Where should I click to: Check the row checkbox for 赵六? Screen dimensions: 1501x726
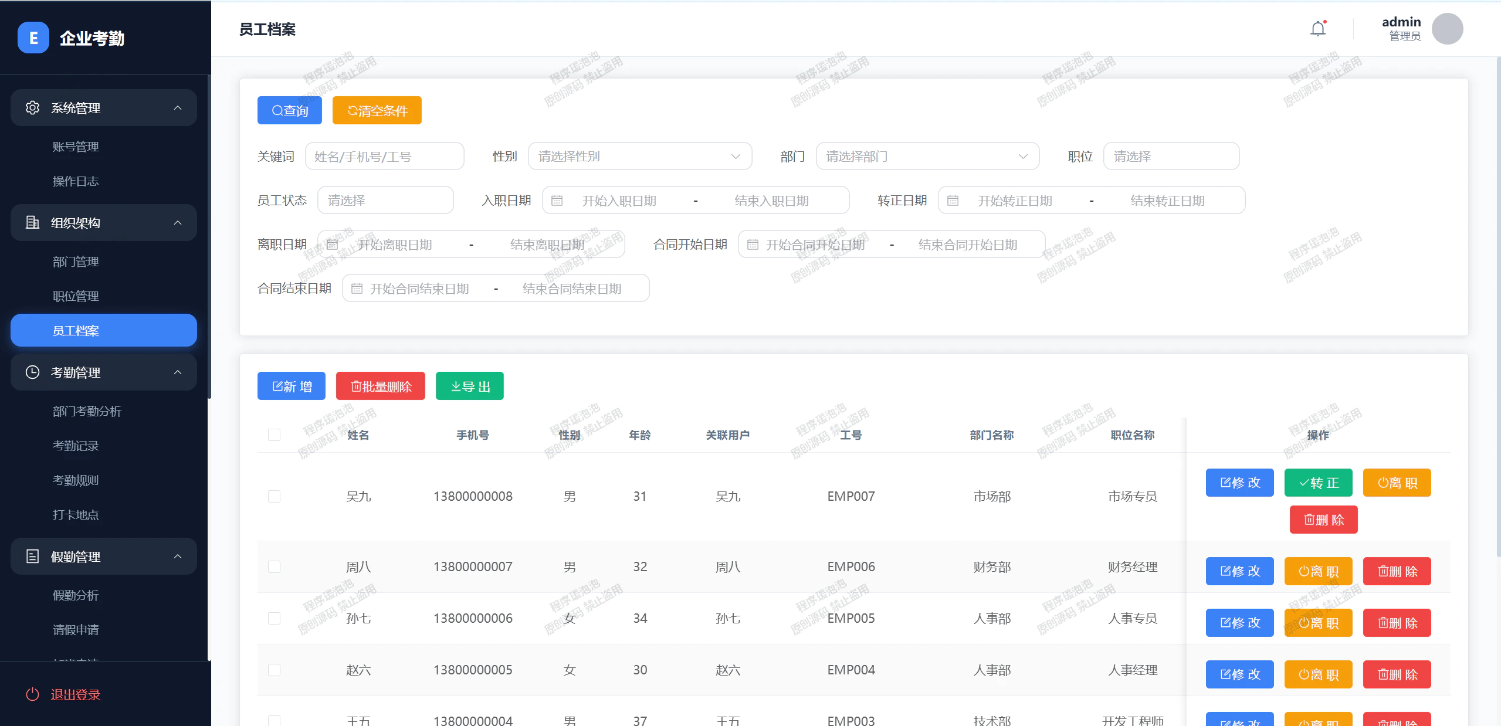click(x=274, y=670)
